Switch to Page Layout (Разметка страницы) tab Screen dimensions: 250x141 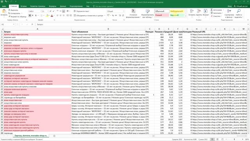(38, 6)
